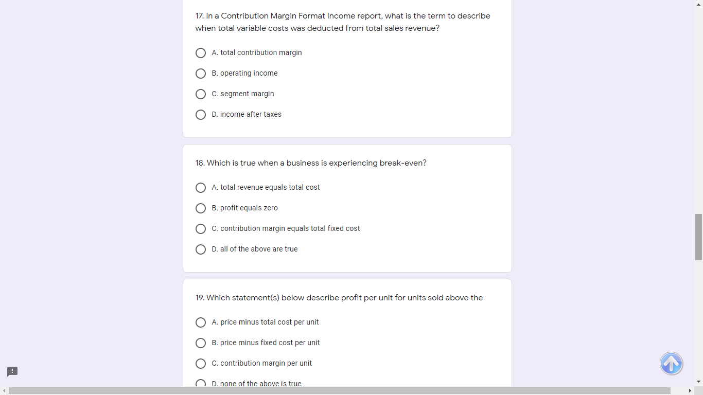This screenshot has height=395, width=703.
Task: Choose A. total revenue equals total cost
Action: coord(201,187)
